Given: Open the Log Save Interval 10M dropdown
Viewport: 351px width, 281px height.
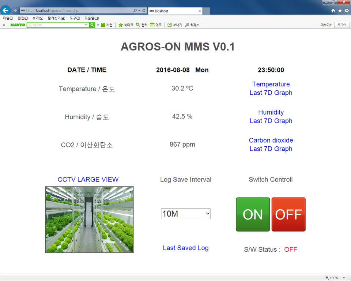Looking at the screenshot, I should [186, 214].
